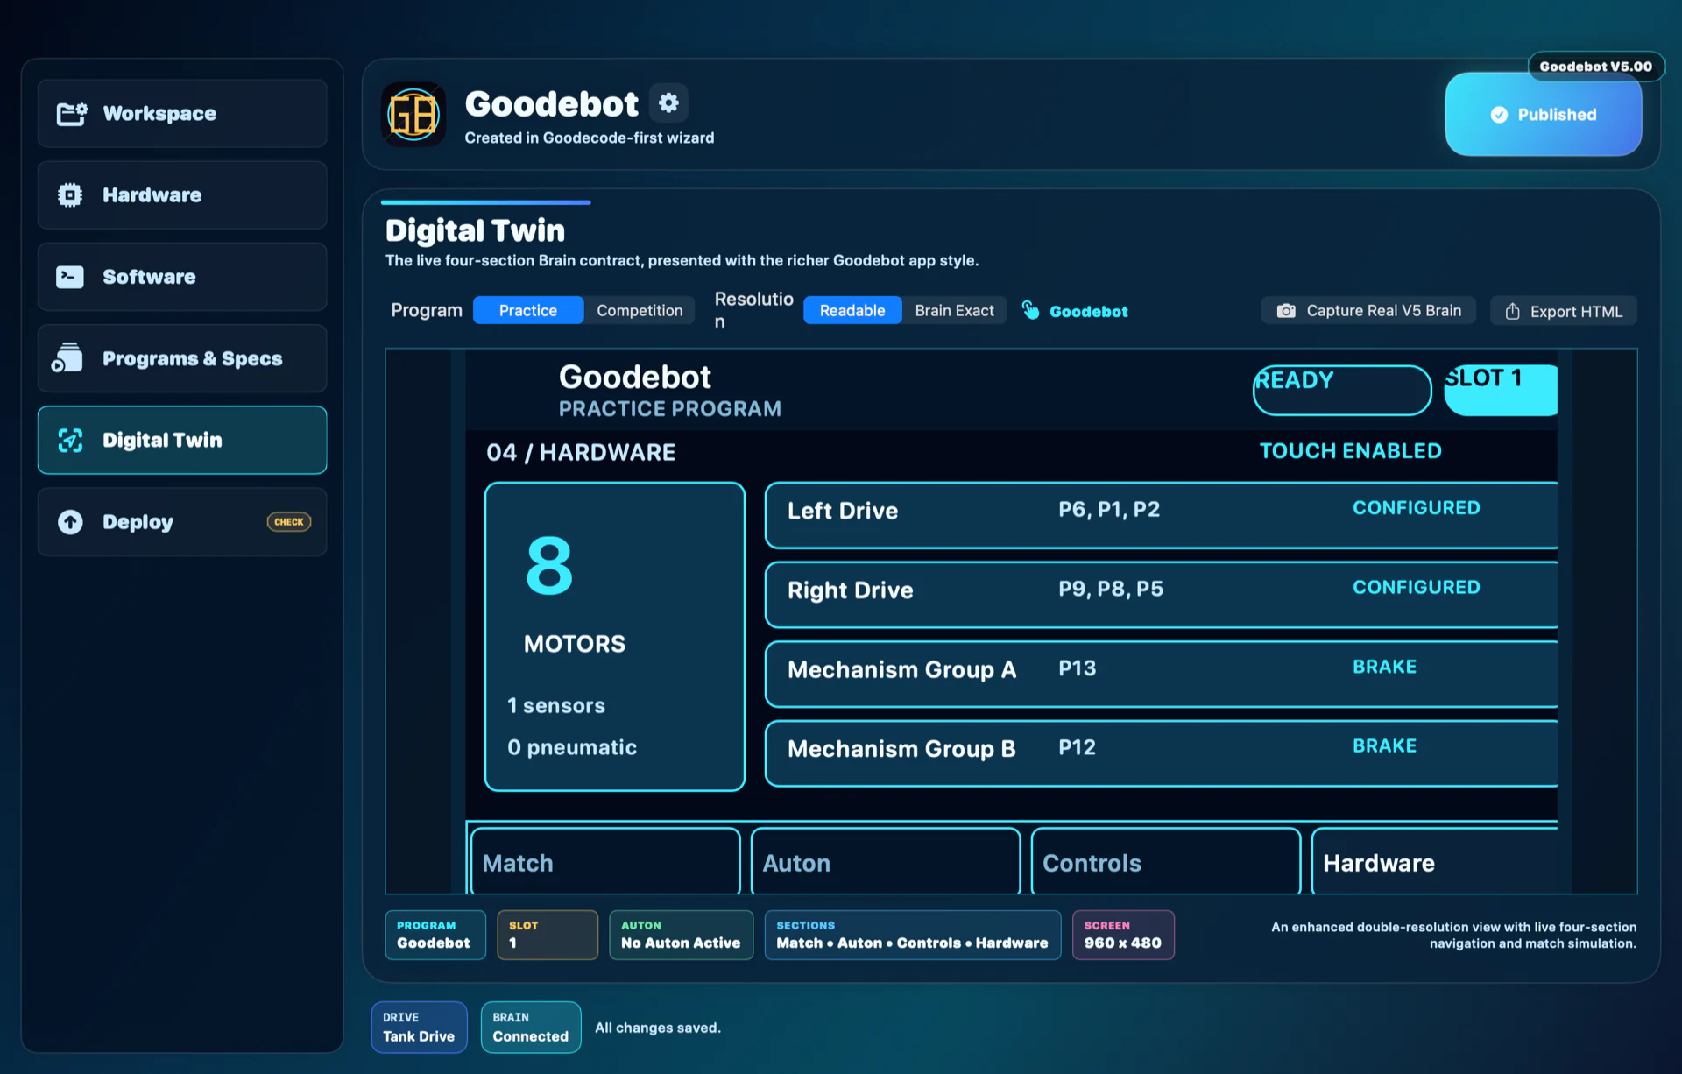Click 'CONFIGURED' status of Right Drive
1682x1074 pixels.
(x=1416, y=588)
